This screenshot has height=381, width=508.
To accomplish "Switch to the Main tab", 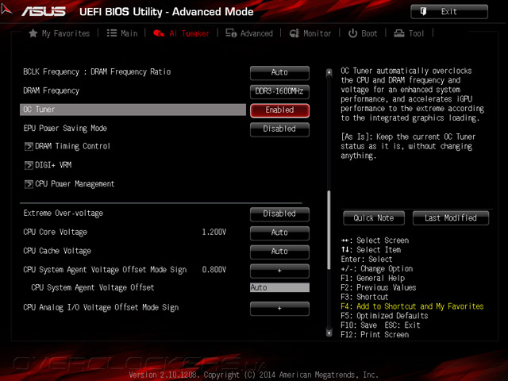I will coord(122,33).
